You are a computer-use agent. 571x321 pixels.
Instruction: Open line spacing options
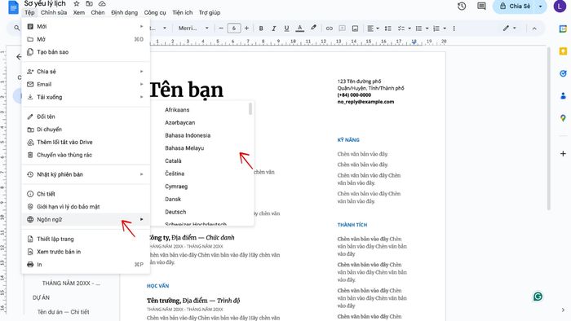tap(387, 28)
